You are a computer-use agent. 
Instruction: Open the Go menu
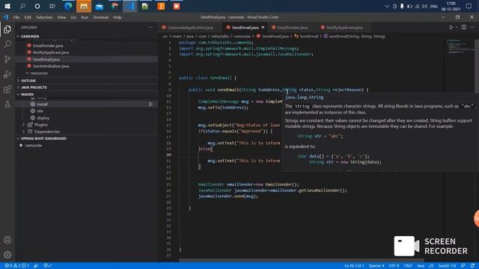coord(73,17)
